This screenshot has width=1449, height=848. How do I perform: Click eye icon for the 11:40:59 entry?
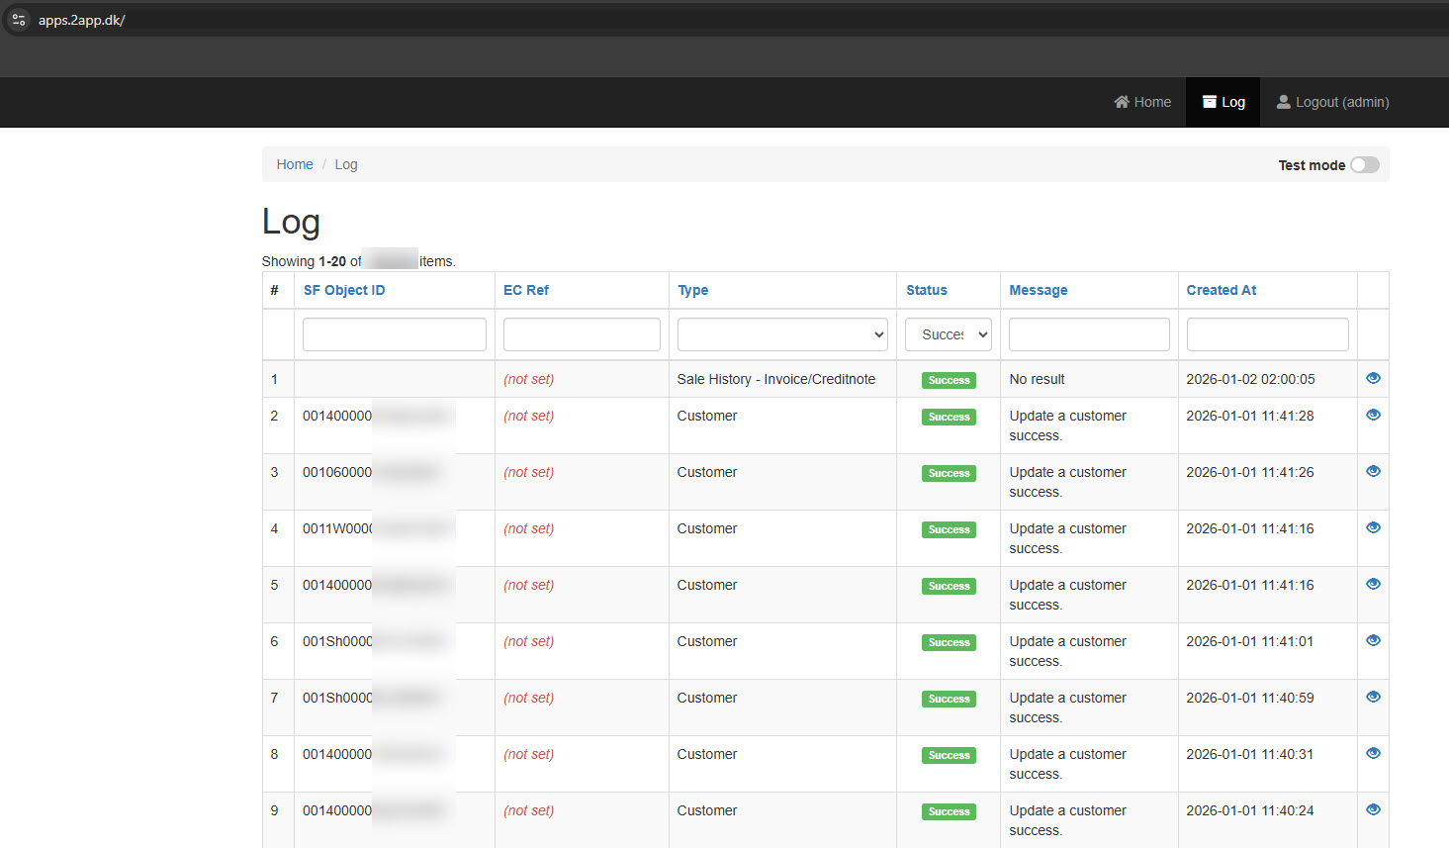point(1373,697)
